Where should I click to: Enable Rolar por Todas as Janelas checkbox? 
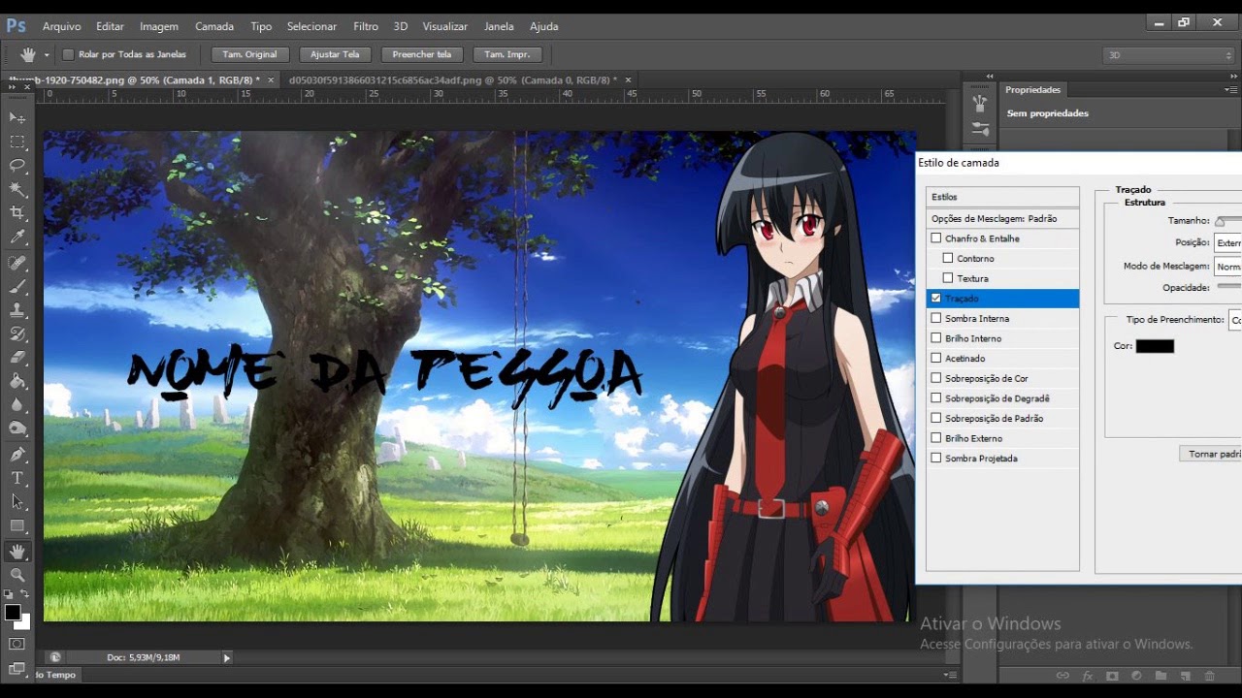click(68, 54)
